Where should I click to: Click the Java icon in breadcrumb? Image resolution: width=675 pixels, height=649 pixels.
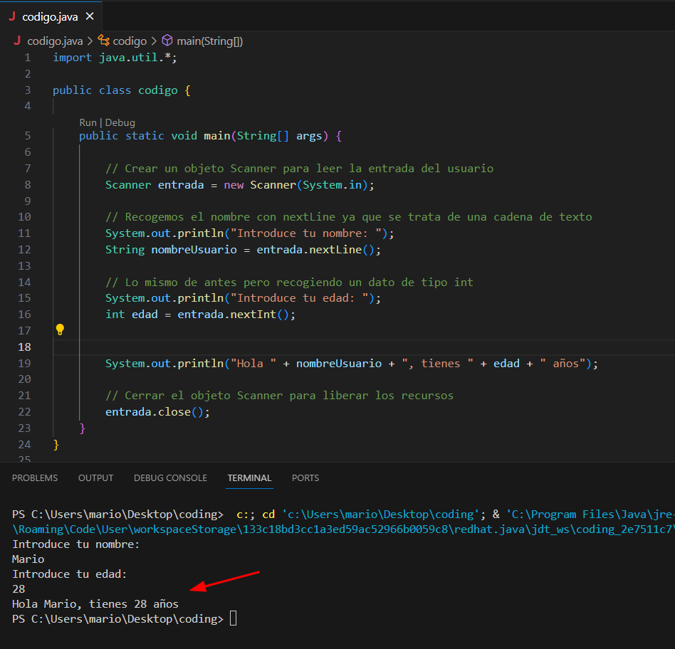pyautogui.click(x=17, y=41)
